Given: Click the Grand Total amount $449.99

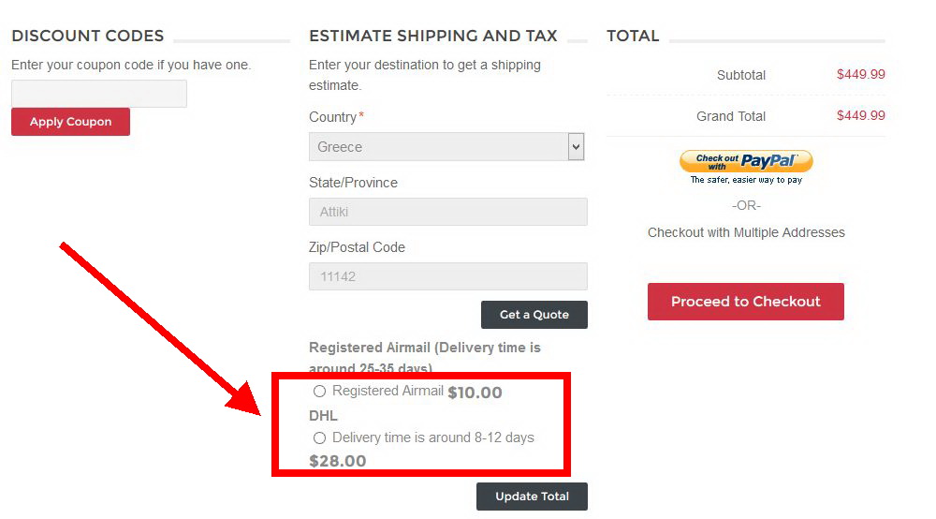Looking at the screenshot, I should tap(860, 116).
